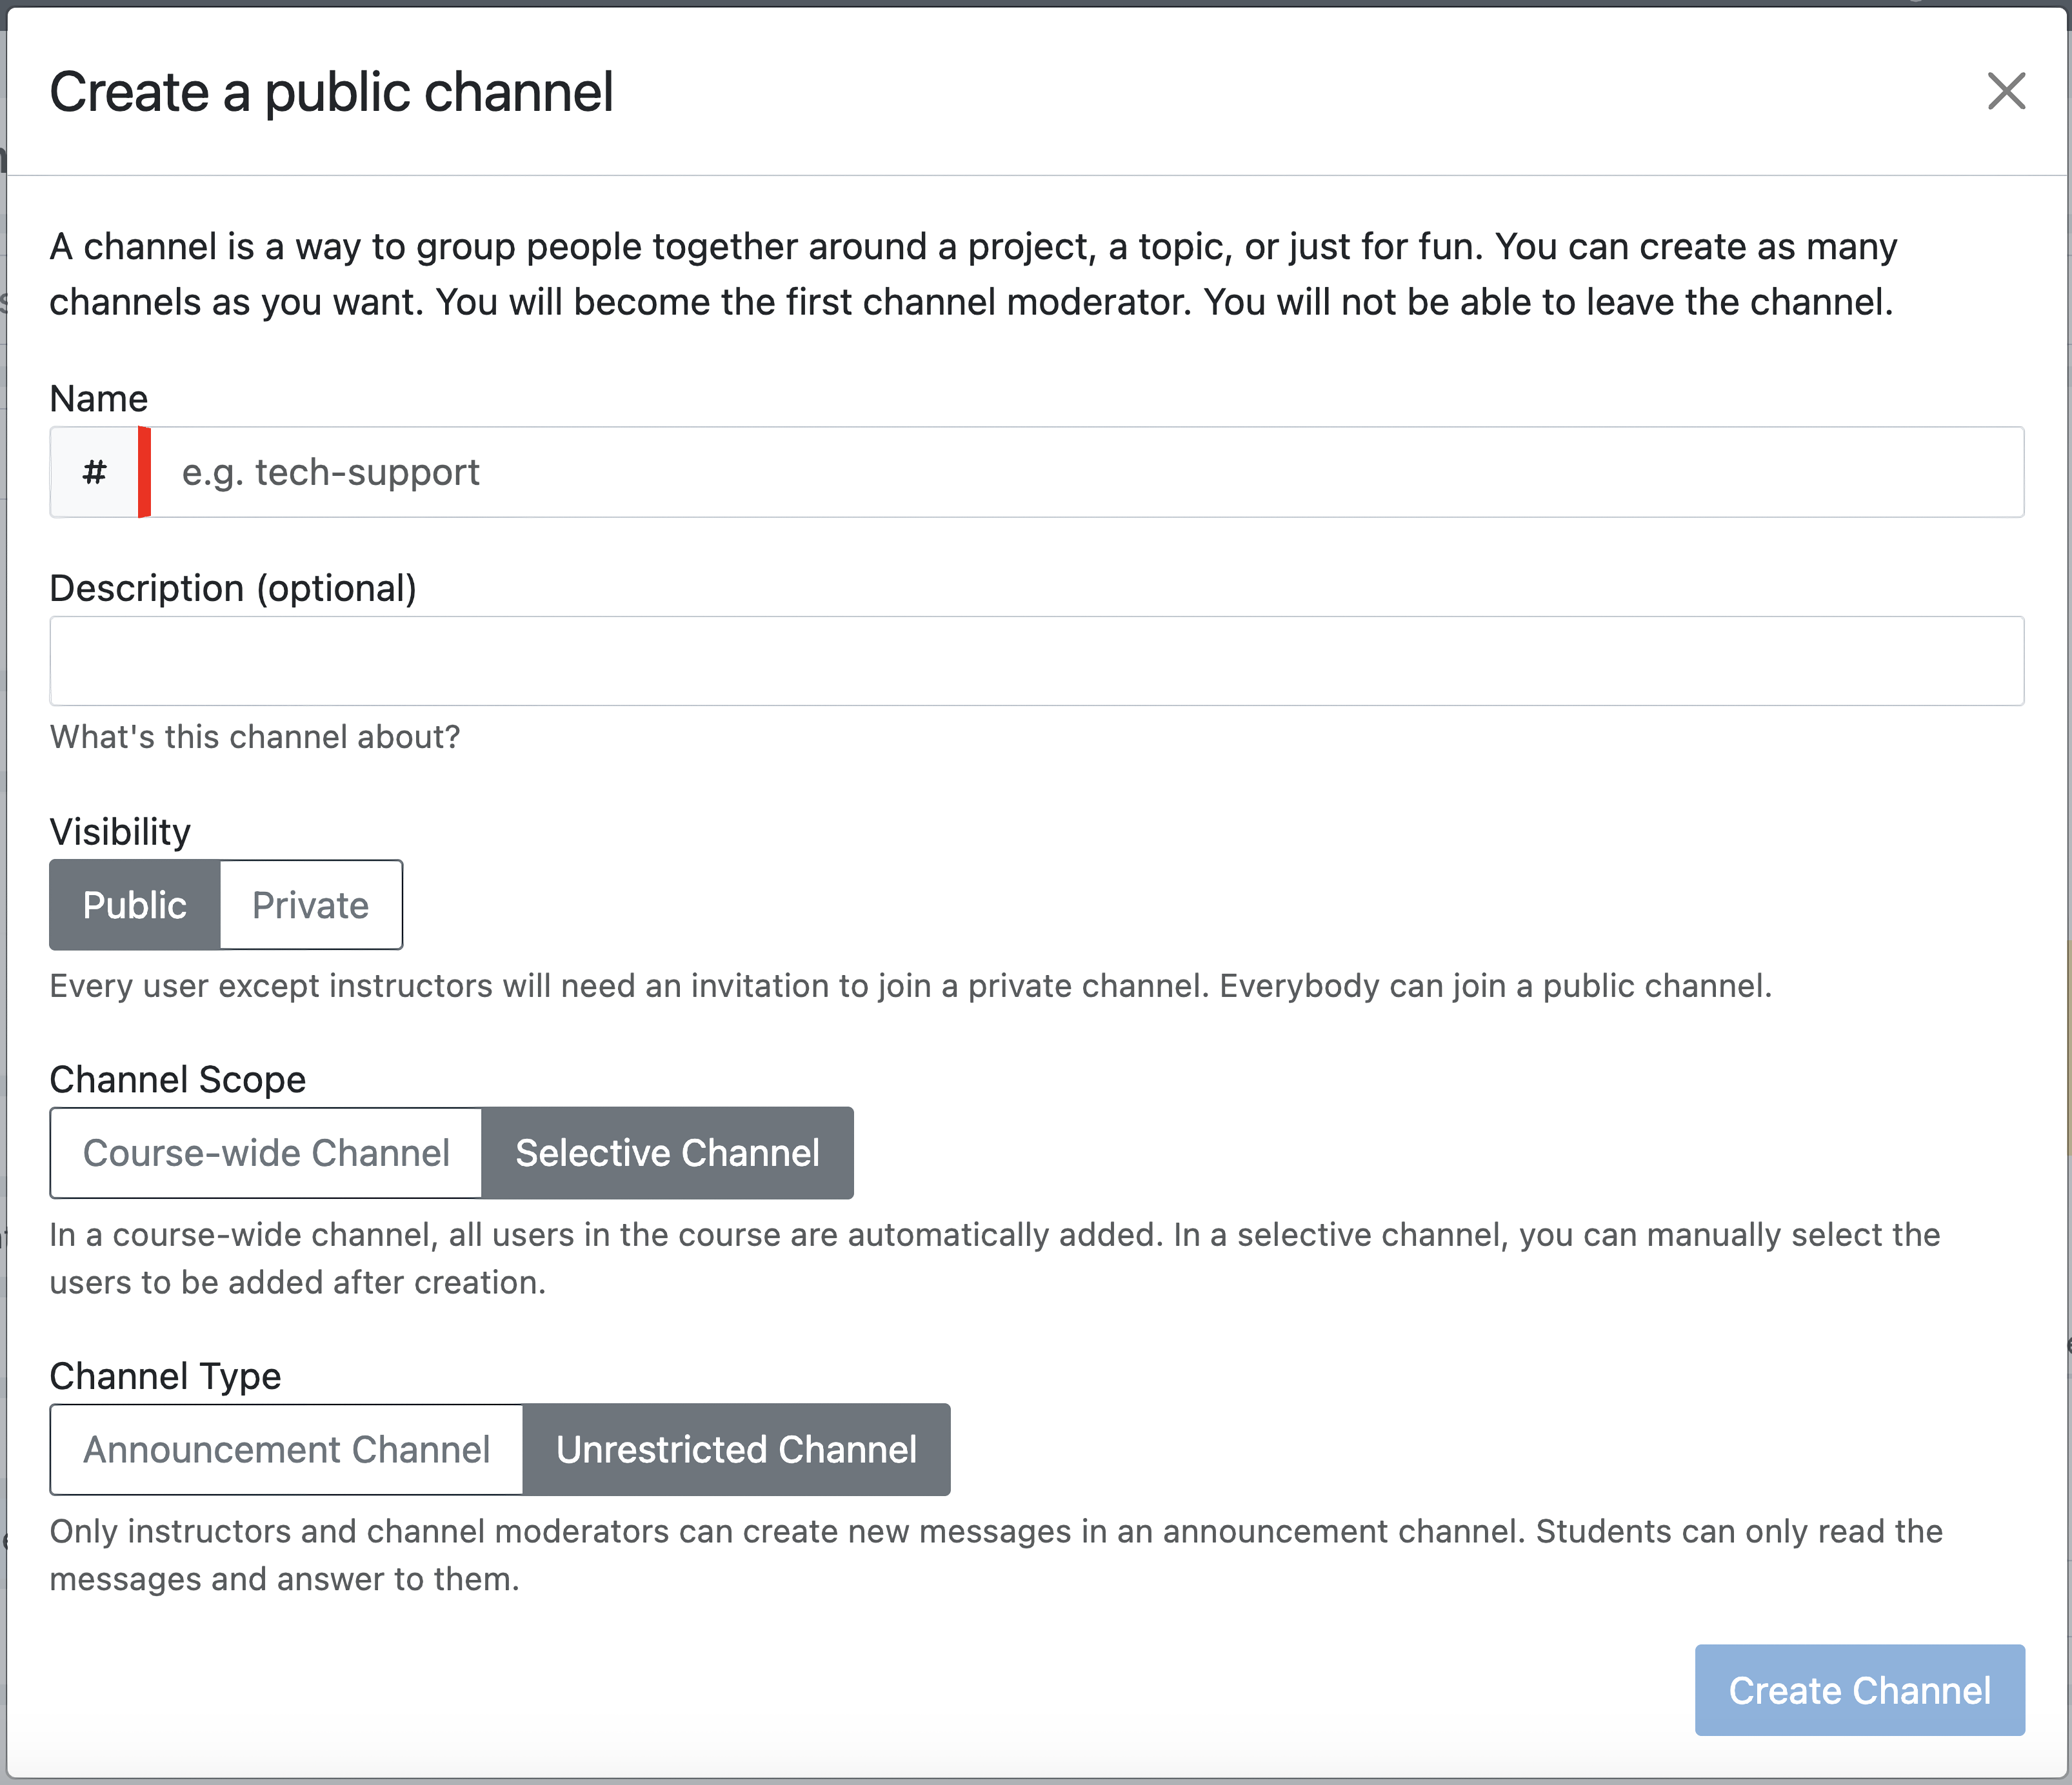Click the red validation bar beside #
This screenshot has height=1785, width=2072.
coord(144,472)
